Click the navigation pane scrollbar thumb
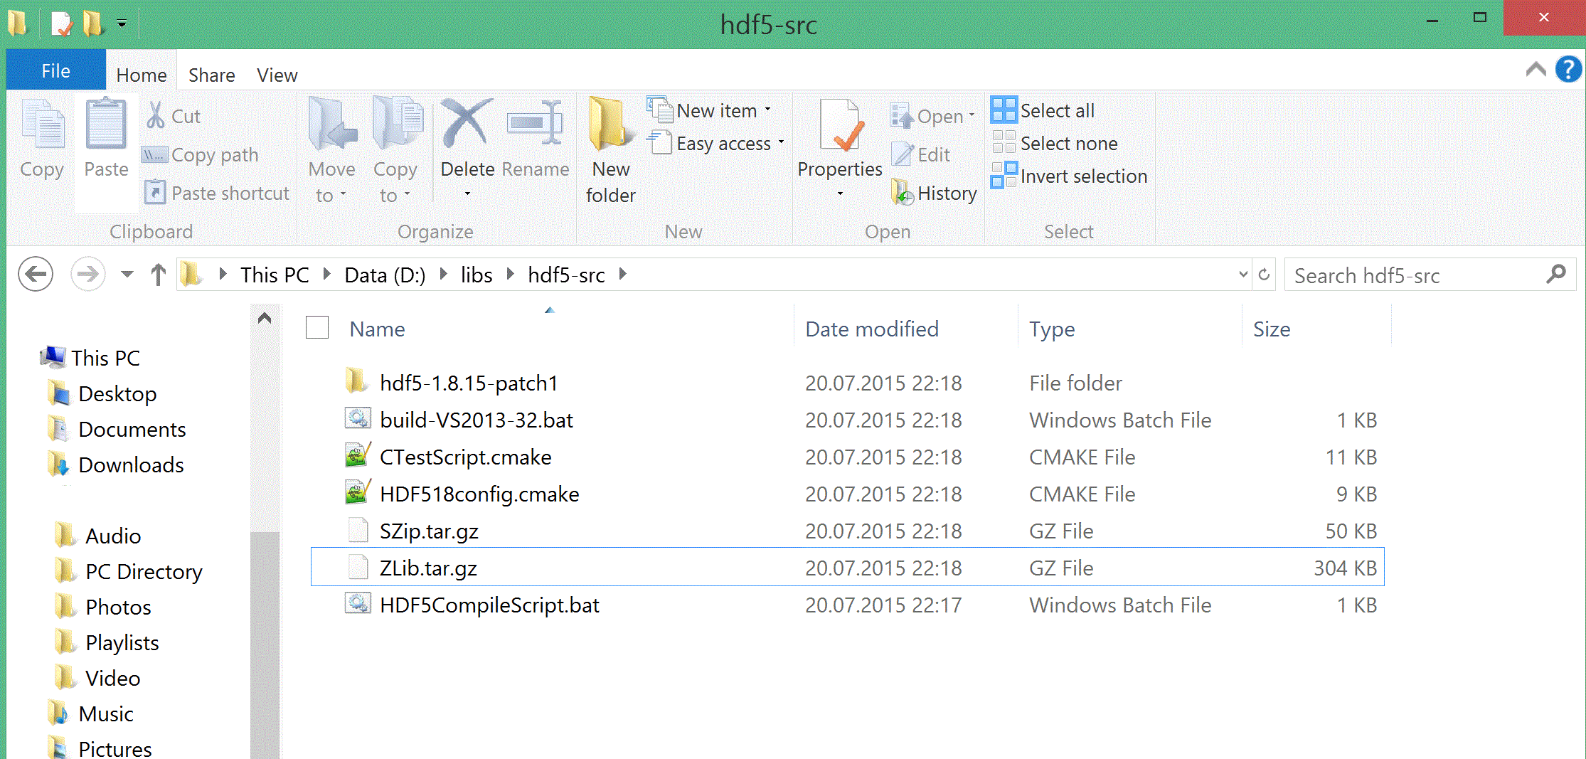This screenshot has width=1586, height=759. [265, 644]
